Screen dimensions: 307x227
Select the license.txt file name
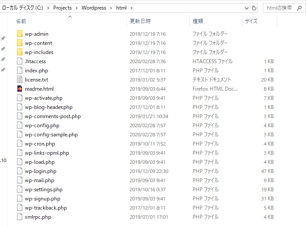pos(36,80)
